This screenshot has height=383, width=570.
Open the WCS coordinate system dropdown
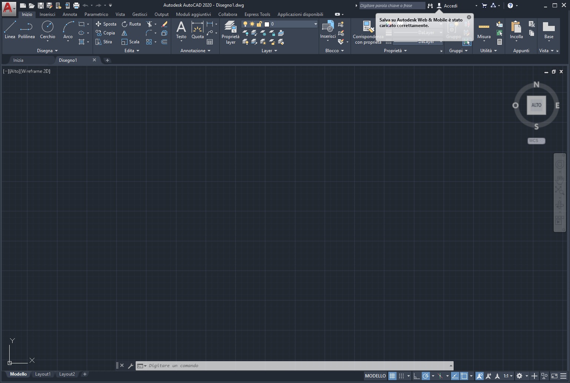(536, 141)
